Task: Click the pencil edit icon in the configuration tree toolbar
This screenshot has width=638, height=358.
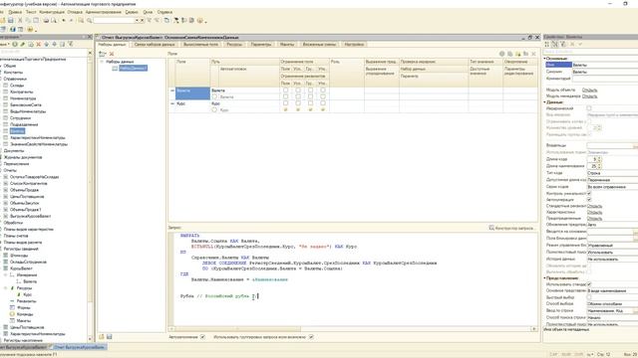Action: 23,44
